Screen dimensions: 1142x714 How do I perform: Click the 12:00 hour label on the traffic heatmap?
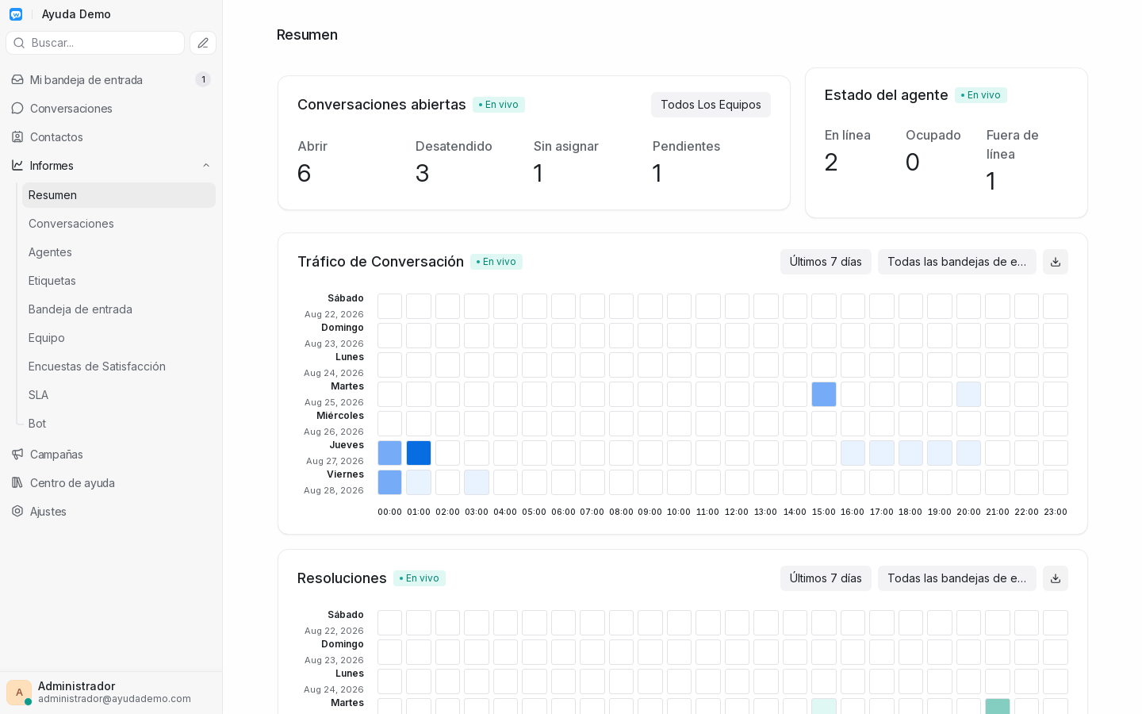[737, 512]
